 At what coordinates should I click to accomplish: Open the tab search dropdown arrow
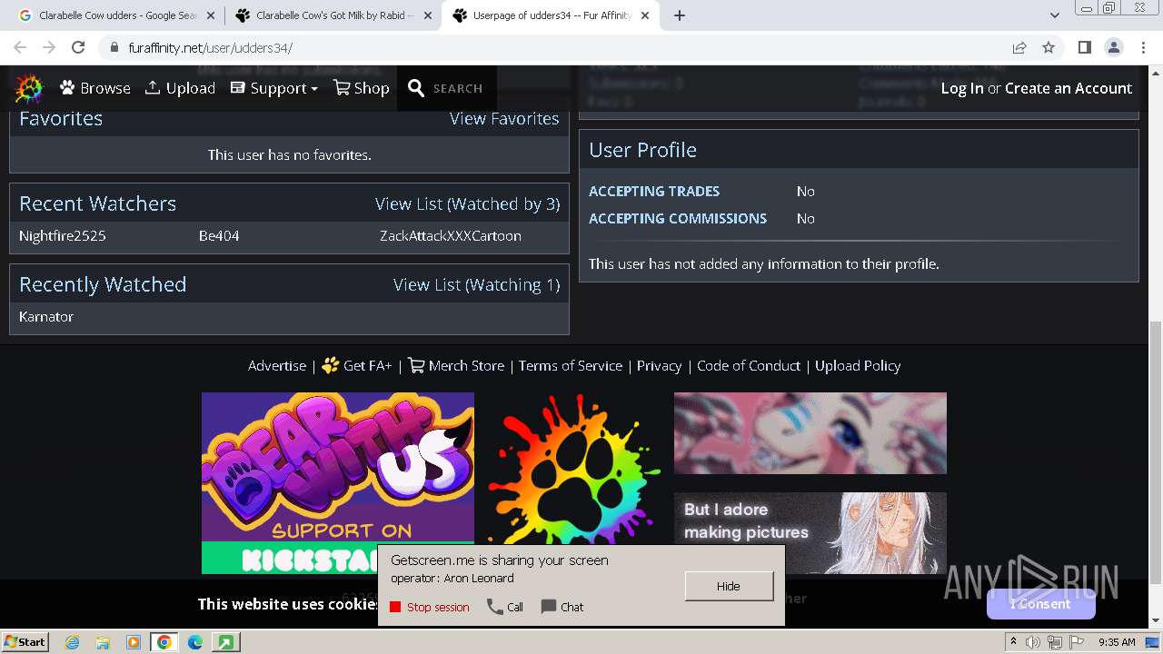tap(1054, 15)
